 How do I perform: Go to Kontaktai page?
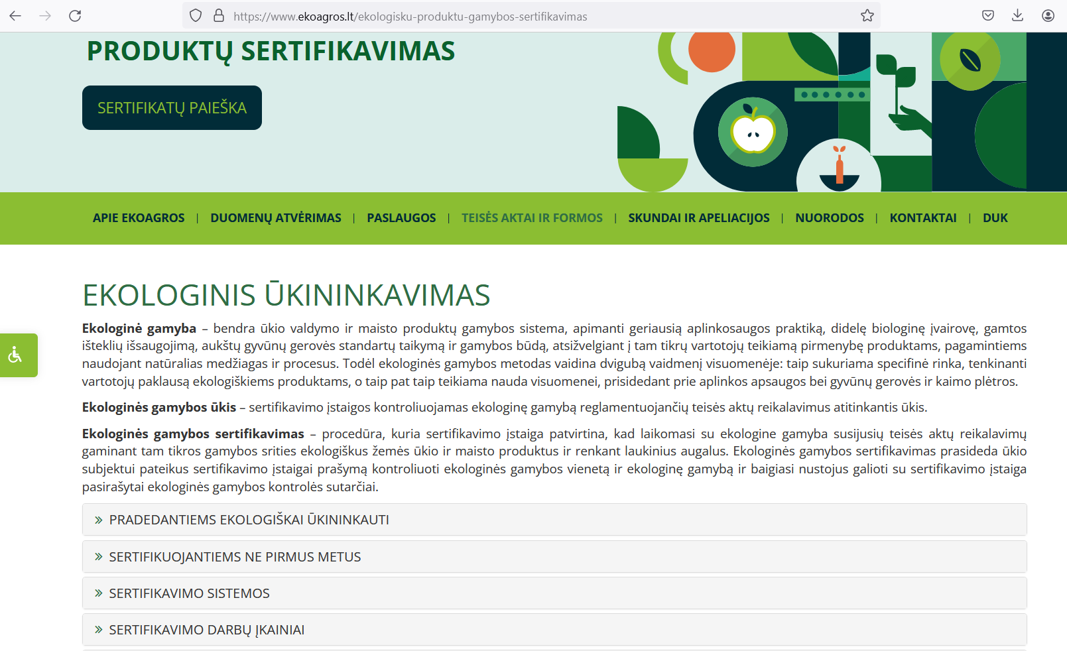(x=923, y=218)
